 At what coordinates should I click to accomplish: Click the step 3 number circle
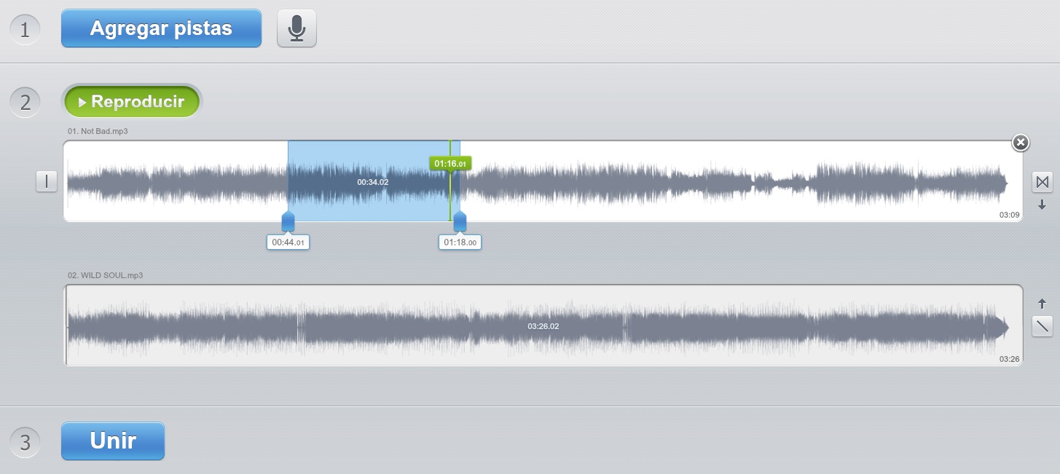[25, 443]
